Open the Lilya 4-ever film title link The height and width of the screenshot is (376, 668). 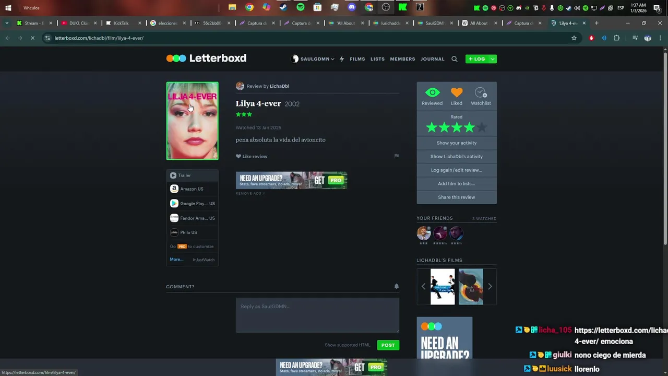[258, 103]
